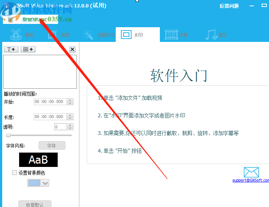This screenshot has height=207, width=269.
Task: Click the watermark list box
Action: click(40, 72)
